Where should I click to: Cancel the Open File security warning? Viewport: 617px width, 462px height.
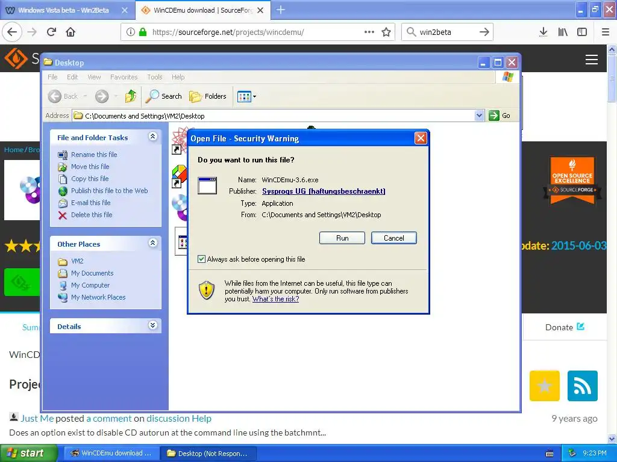(x=393, y=238)
